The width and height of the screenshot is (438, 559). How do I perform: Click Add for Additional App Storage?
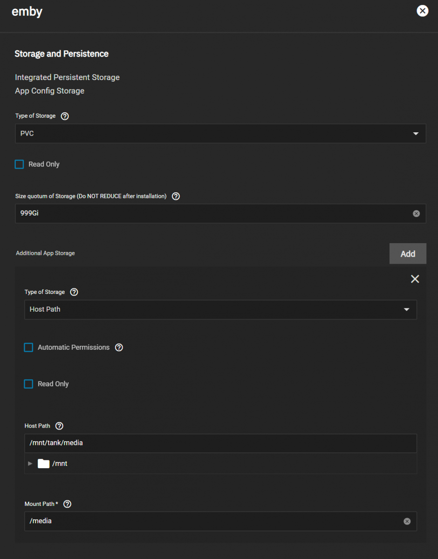tap(408, 253)
